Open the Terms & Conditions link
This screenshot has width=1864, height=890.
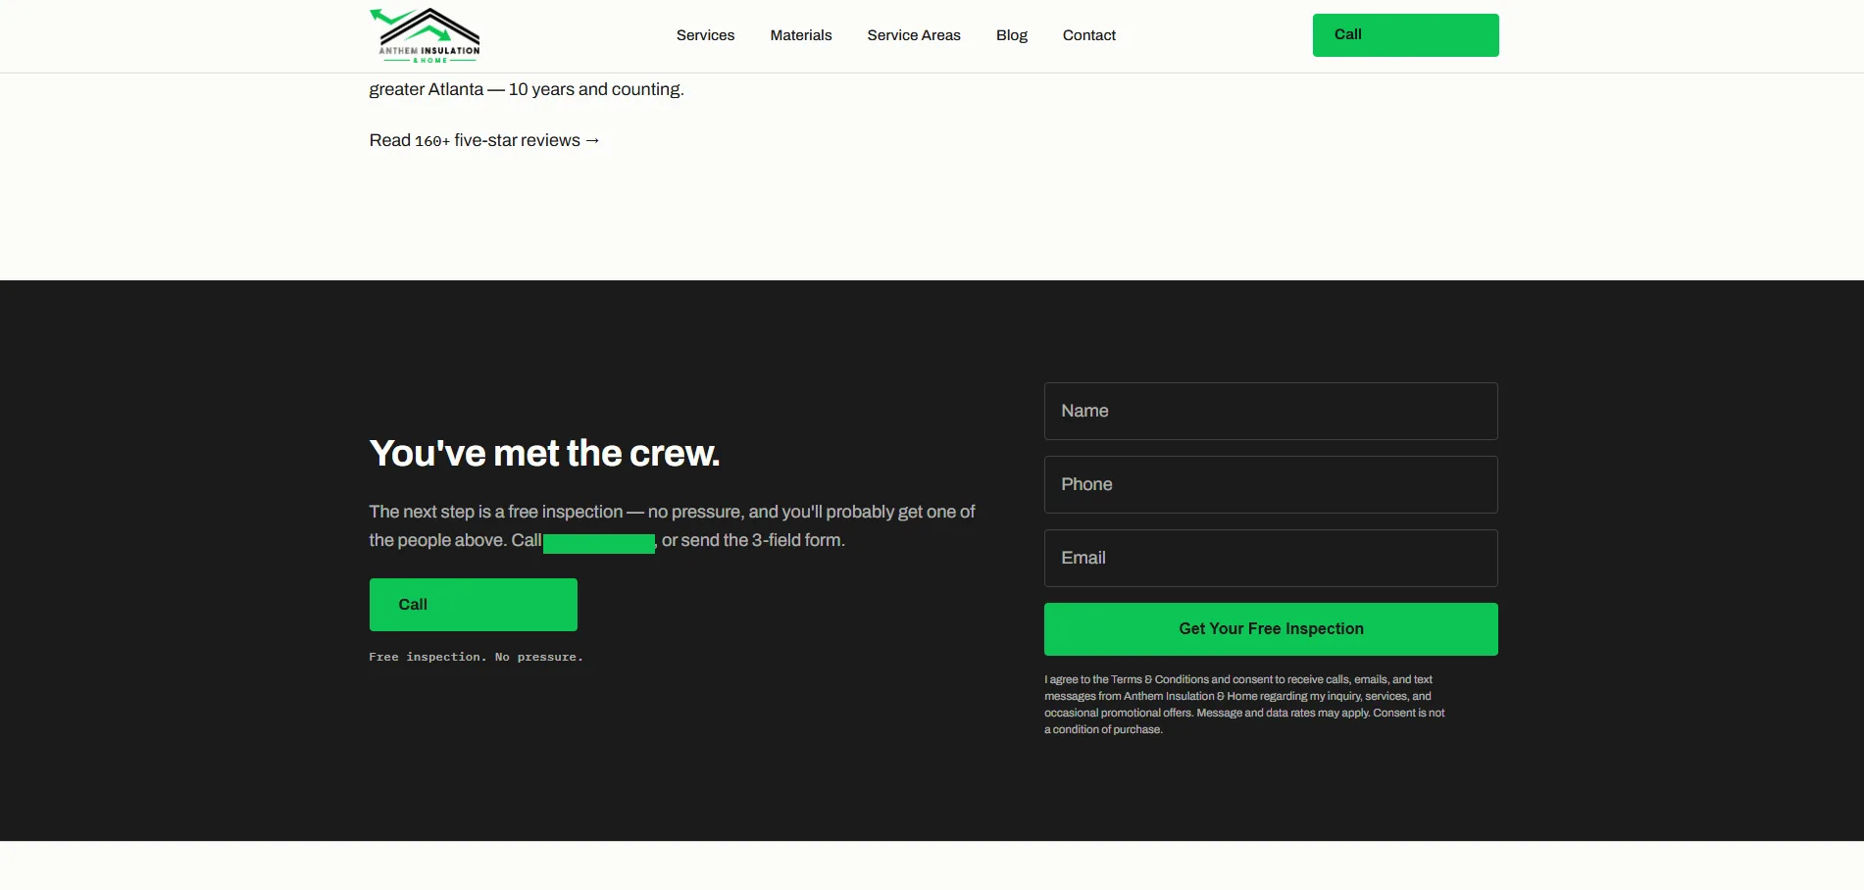point(1160,679)
